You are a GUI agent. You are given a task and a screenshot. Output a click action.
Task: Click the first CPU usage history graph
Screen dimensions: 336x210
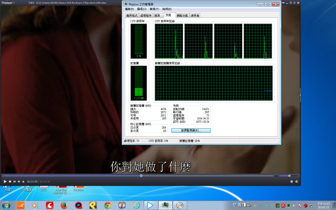pyautogui.click(x=169, y=41)
